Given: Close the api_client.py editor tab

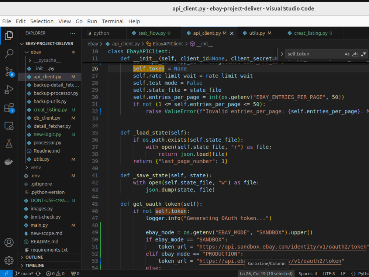Looking at the screenshot, I should [232, 34].
